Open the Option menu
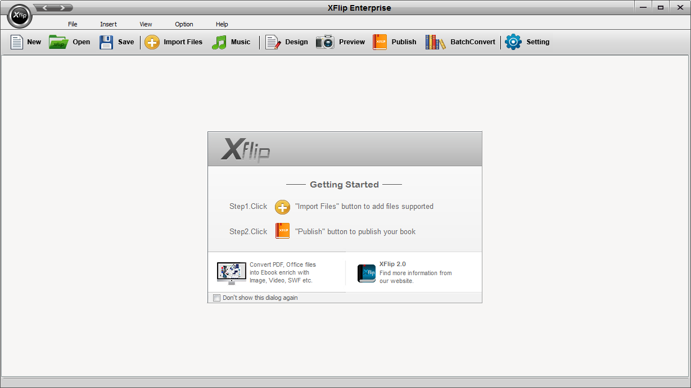691x388 pixels. click(184, 24)
